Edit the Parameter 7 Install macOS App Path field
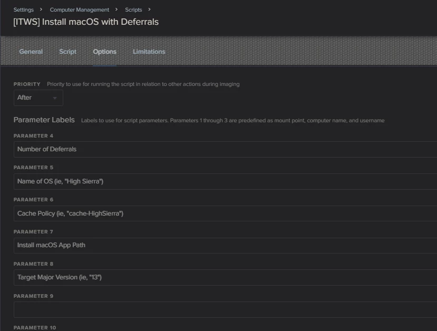This screenshot has width=437, height=331. point(225,246)
